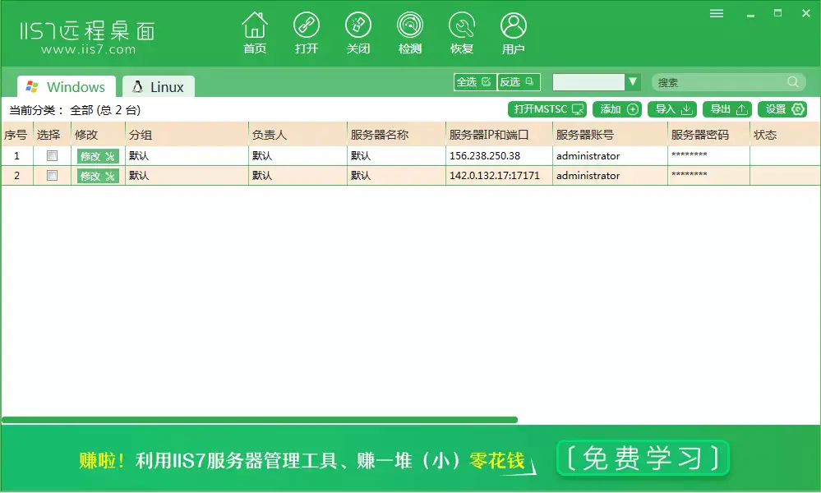Click 选择 column header

(x=51, y=135)
